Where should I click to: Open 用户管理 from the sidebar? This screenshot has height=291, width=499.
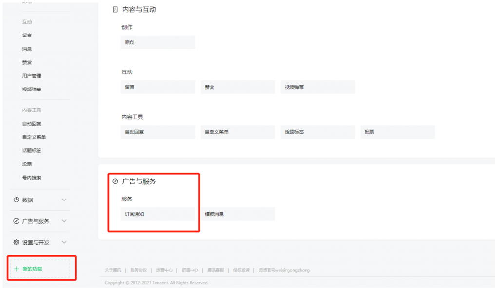[32, 76]
